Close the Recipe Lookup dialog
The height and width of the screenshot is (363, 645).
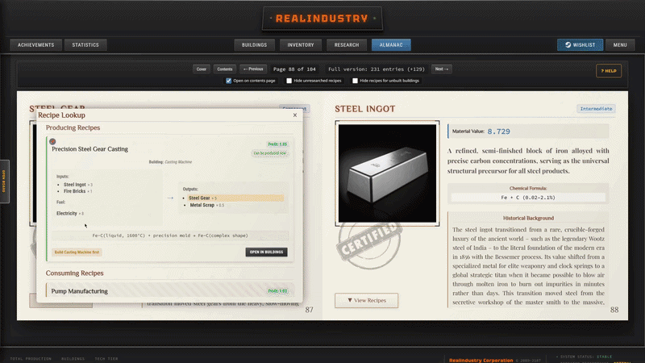click(295, 115)
